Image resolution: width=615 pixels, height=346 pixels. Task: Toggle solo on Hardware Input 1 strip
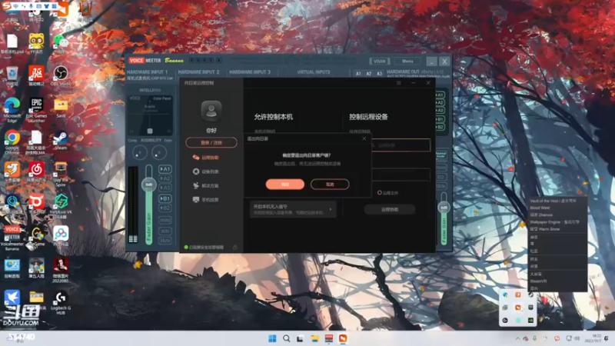coord(165,231)
